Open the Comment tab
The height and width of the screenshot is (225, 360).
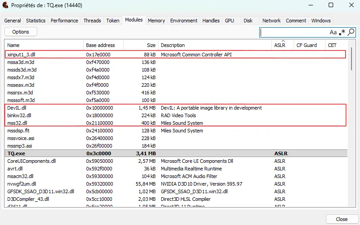[296, 21]
